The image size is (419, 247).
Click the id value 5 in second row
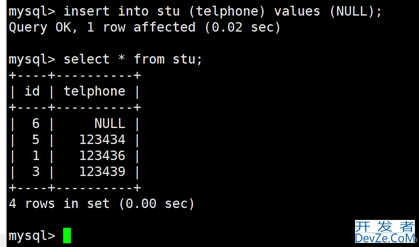pyautogui.click(x=36, y=140)
